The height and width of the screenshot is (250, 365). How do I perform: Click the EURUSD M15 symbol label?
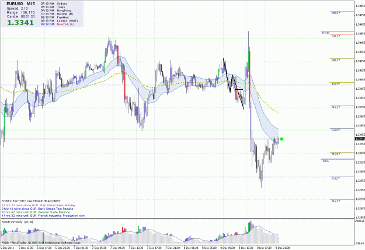click(x=20, y=4)
